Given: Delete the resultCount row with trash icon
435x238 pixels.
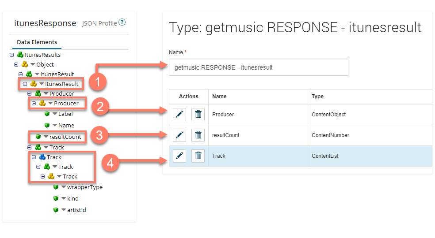Looking at the screenshot, I should tap(198, 135).
